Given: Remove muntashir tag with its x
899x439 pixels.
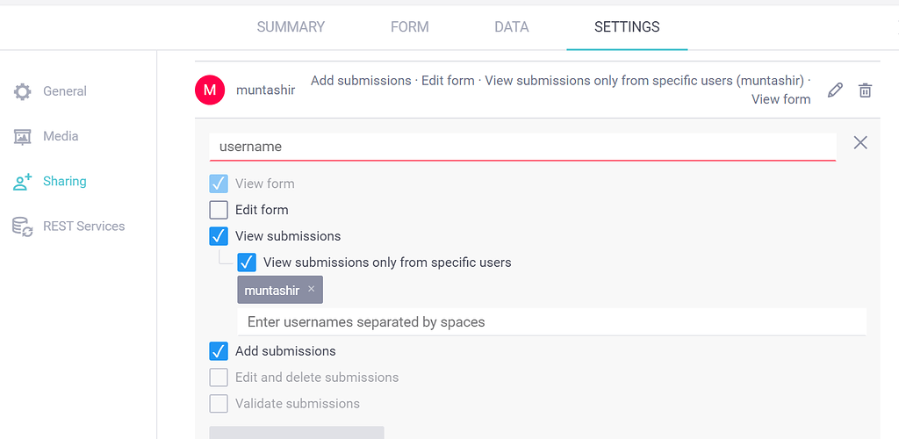Looking at the screenshot, I should point(312,289).
